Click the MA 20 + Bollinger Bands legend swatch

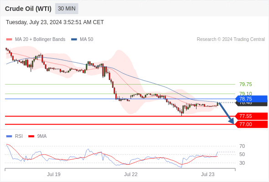pyautogui.click(x=9, y=40)
